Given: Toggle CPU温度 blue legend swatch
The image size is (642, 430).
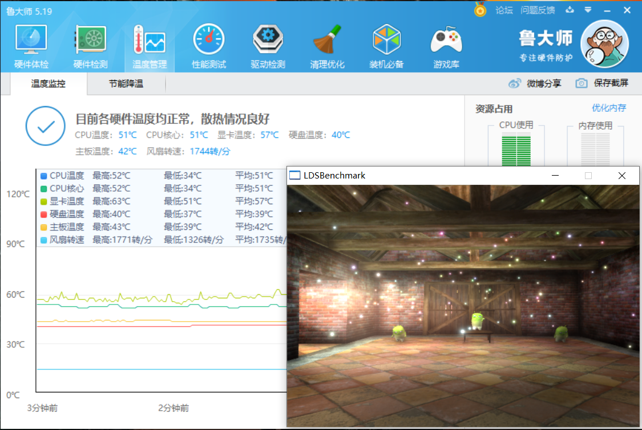Looking at the screenshot, I should 44,176.
